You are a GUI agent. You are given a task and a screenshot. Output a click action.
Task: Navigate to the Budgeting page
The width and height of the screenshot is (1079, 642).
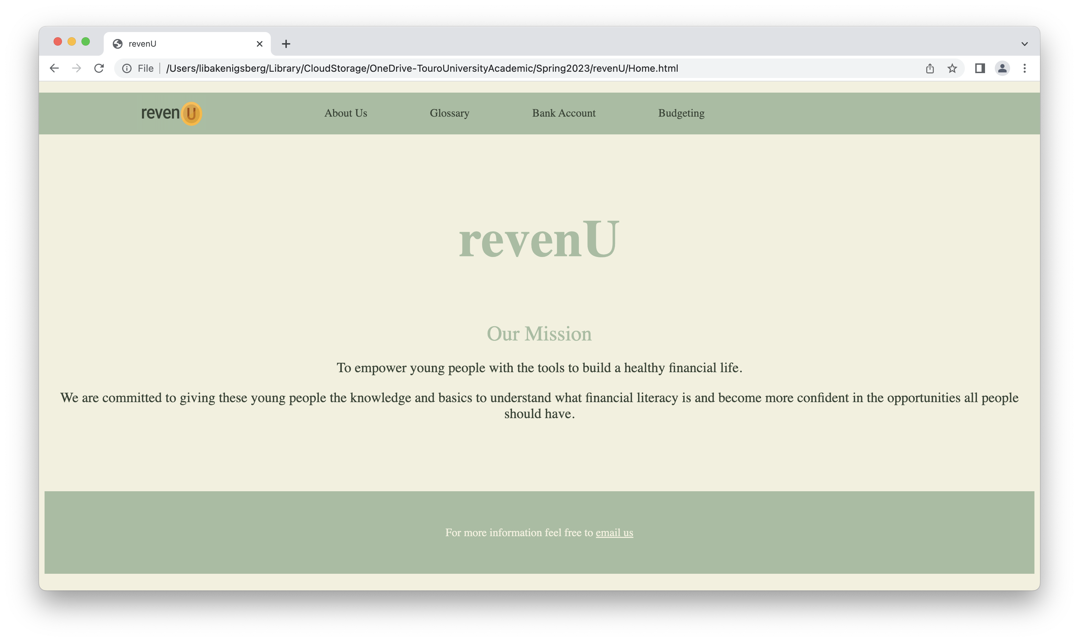pyautogui.click(x=681, y=113)
